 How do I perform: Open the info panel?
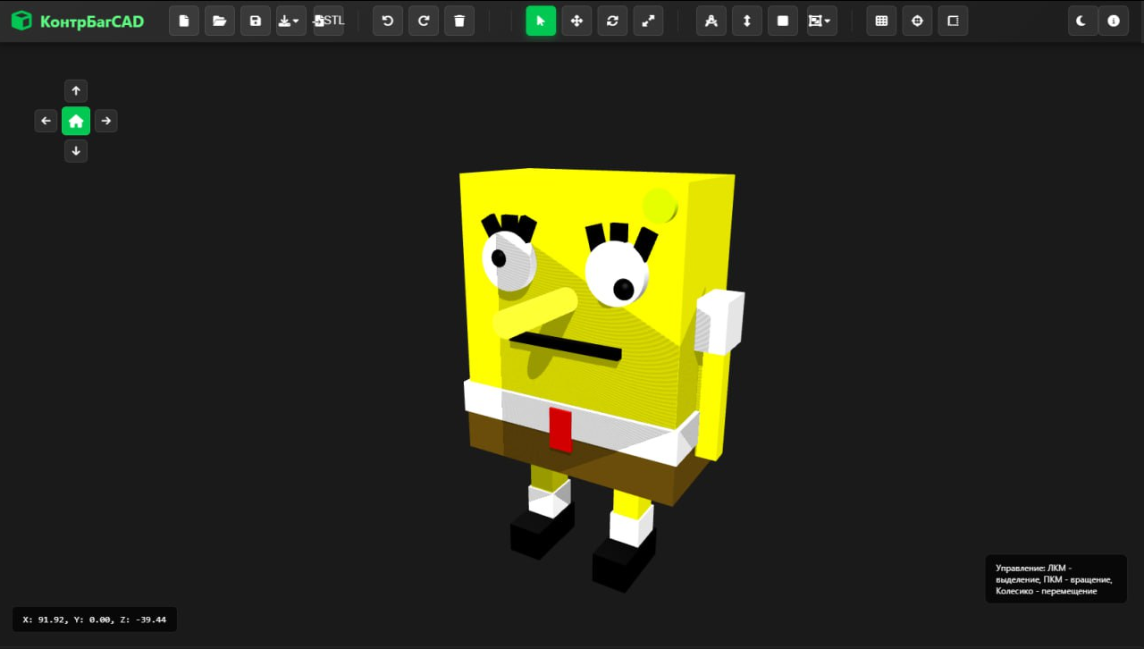click(1114, 21)
